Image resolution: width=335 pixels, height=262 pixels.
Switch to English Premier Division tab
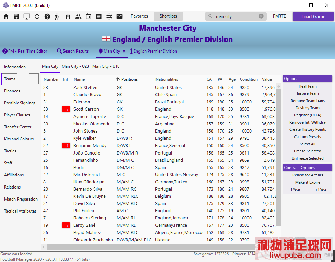154,51
